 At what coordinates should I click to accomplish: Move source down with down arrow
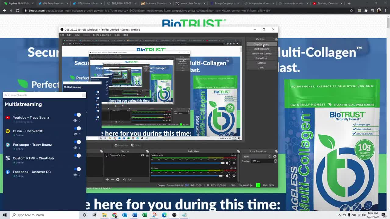[x=129, y=179]
